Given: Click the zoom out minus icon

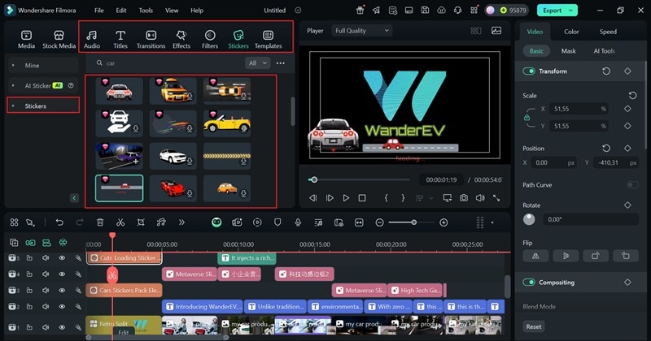Looking at the screenshot, I should (x=379, y=222).
